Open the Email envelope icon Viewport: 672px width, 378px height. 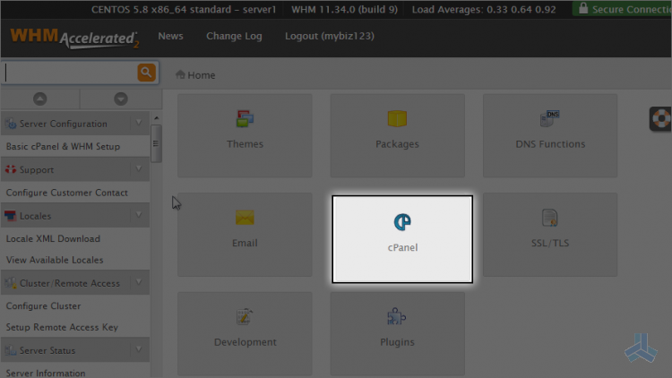245,218
